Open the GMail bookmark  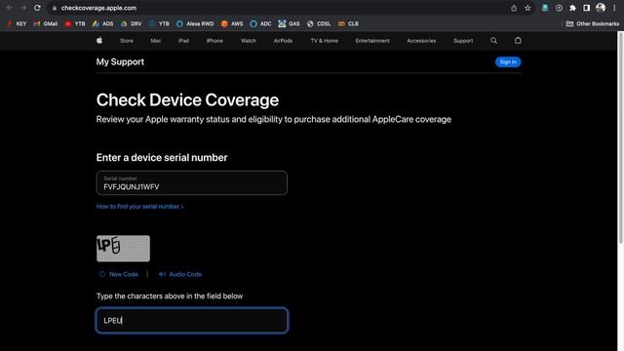coord(46,23)
